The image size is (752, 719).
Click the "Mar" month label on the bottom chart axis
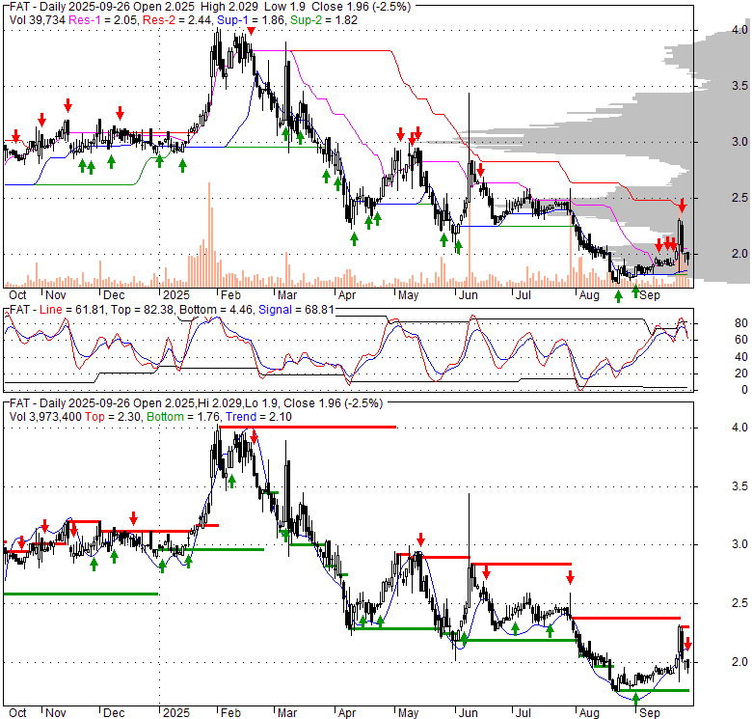point(287,713)
